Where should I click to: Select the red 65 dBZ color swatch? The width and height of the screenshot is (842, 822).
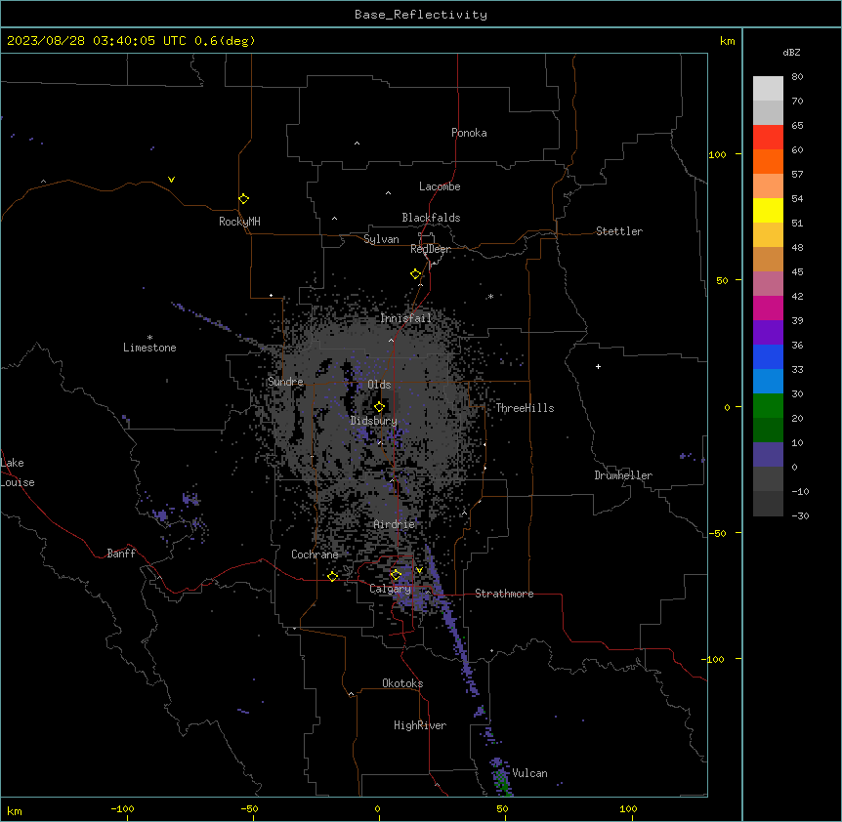(768, 137)
